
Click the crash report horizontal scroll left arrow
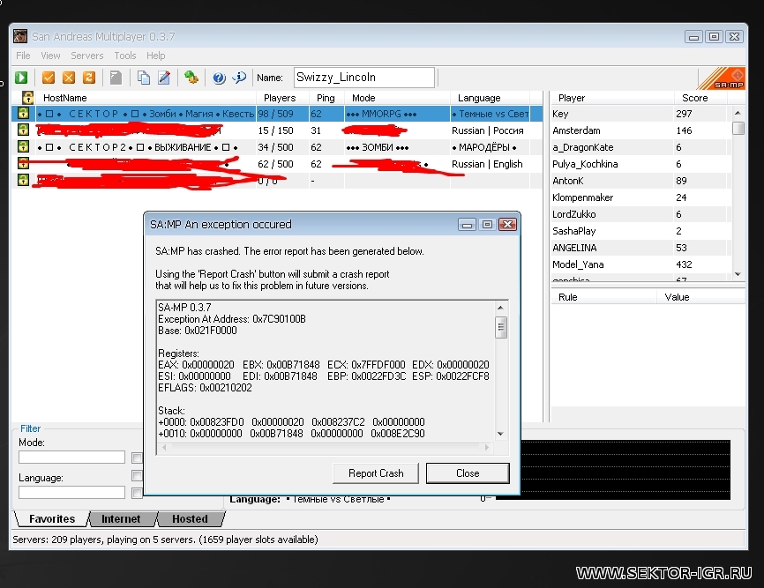coord(164,447)
